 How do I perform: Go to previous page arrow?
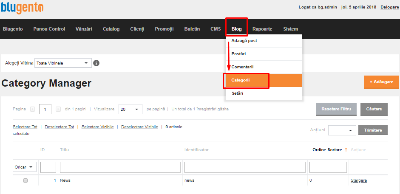[32, 109]
